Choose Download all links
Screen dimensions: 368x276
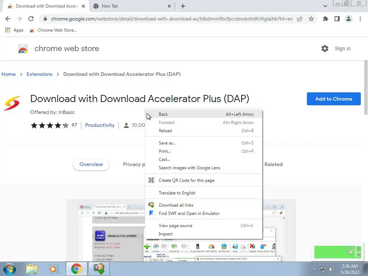coord(203,205)
